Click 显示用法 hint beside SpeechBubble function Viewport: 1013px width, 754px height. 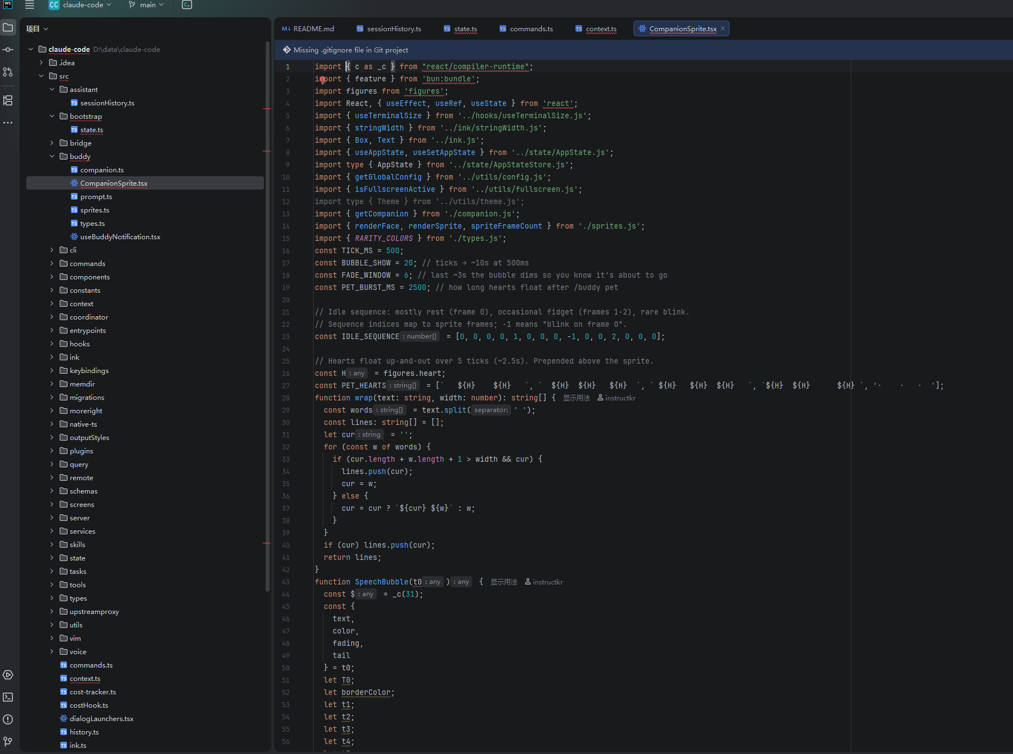pos(503,582)
